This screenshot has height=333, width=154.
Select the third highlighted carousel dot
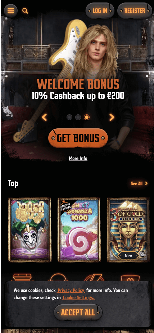pyautogui.click(x=87, y=117)
